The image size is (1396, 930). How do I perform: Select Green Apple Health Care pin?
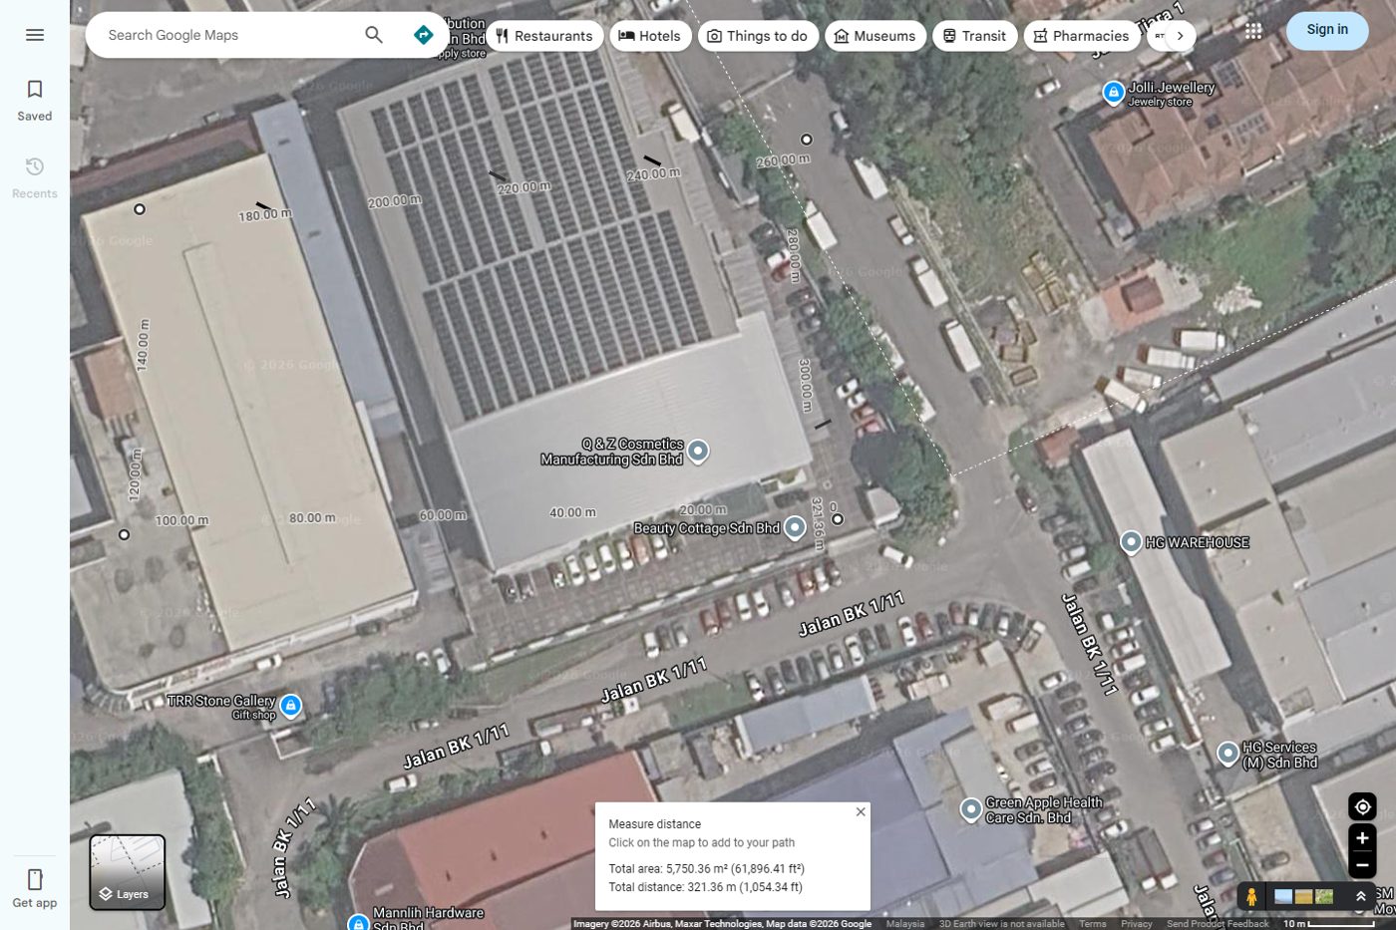coord(971,809)
